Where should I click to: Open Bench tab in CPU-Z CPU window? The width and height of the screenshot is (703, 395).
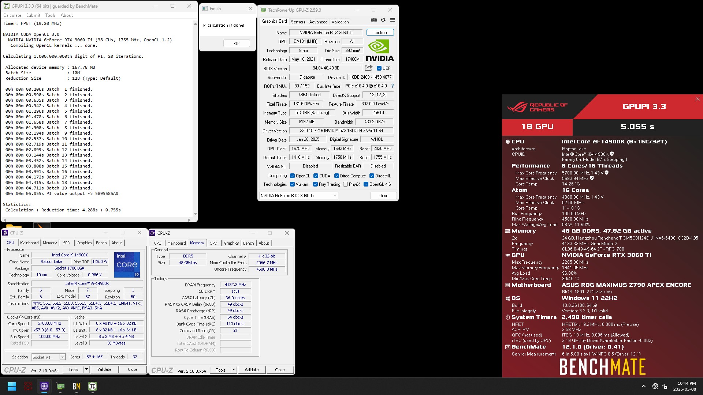click(x=101, y=243)
